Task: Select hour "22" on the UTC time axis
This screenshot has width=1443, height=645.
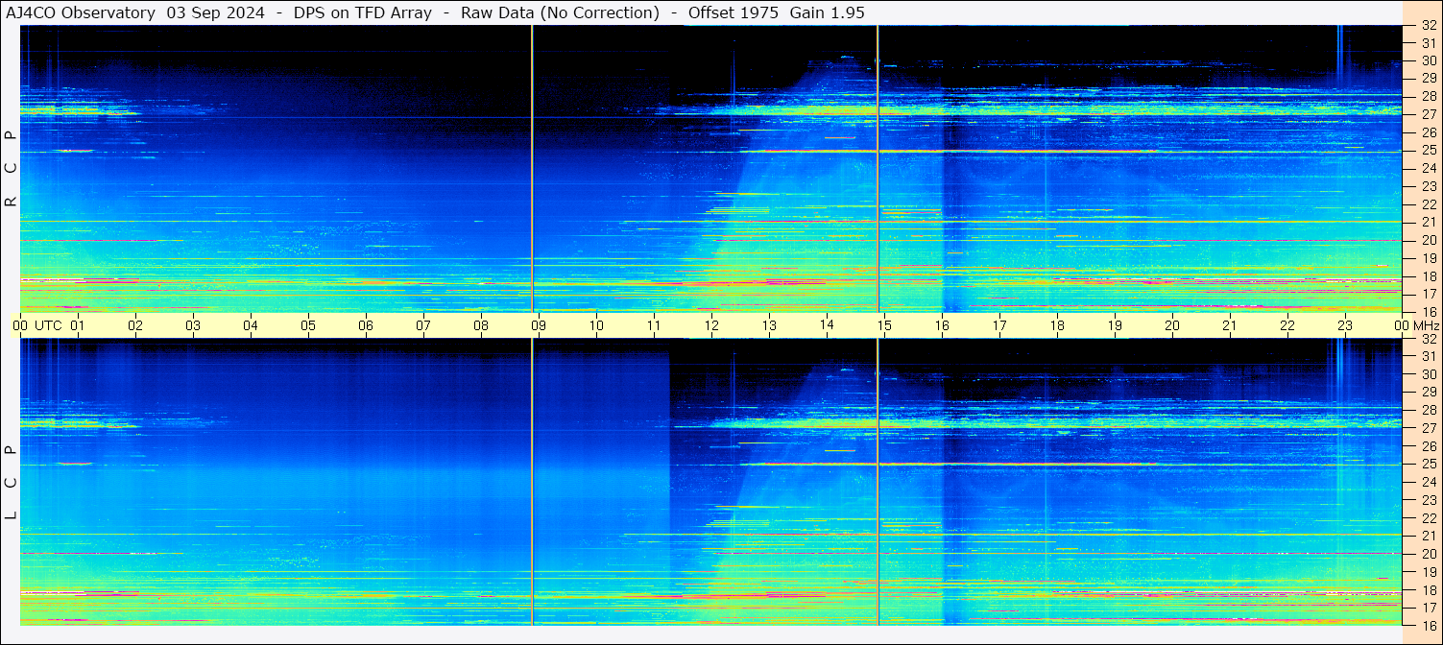Action: pyautogui.click(x=1287, y=325)
